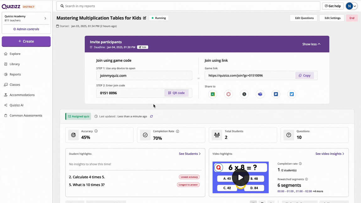This screenshot has height=203, width=361.
Task: Open user profile avatar N
Action: 349,6
